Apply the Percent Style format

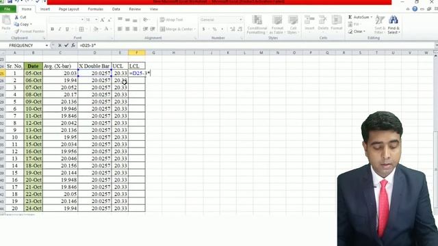point(214,29)
